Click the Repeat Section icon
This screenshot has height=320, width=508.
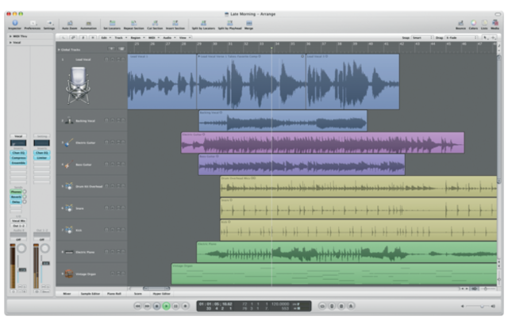point(133,23)
